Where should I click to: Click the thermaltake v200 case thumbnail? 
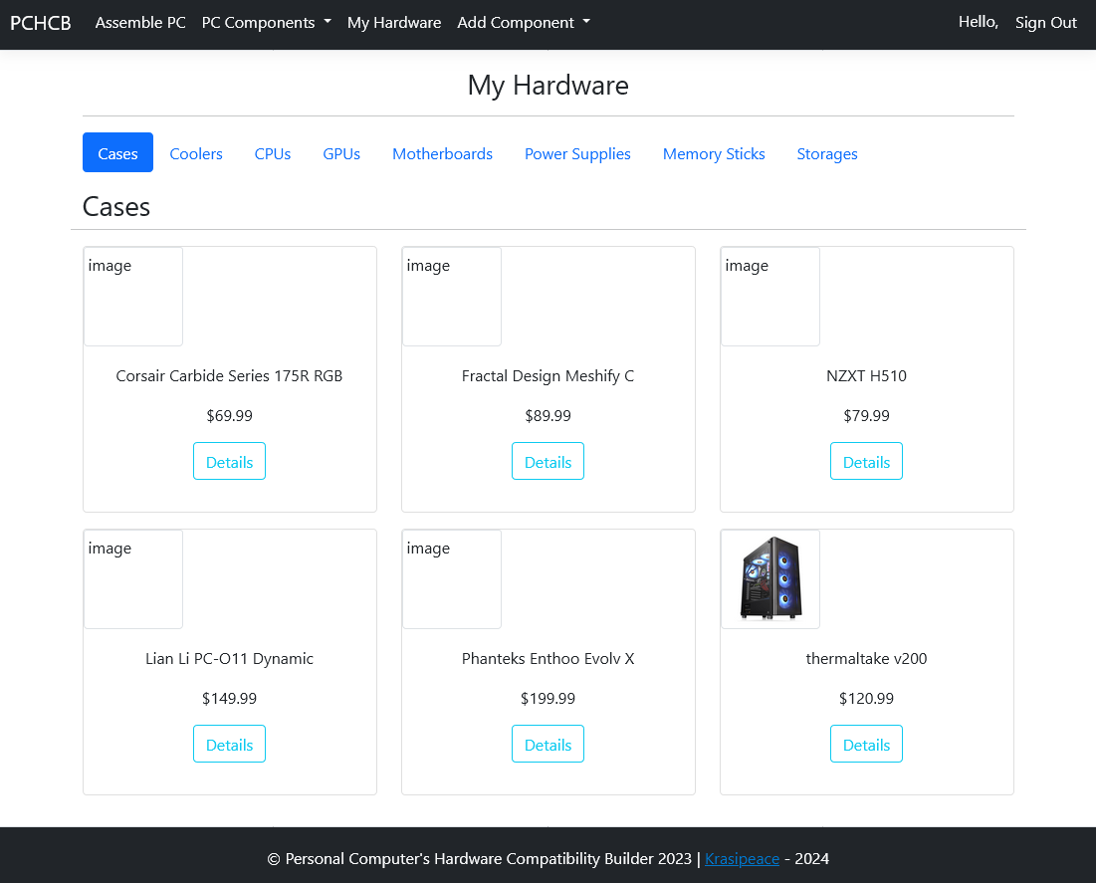[x=770, y=579]
